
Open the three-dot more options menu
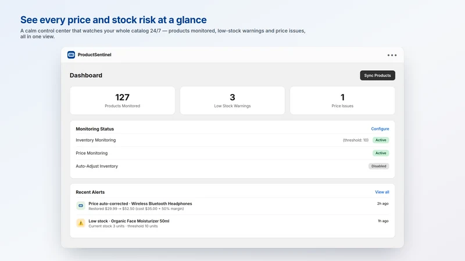point(392,55)
